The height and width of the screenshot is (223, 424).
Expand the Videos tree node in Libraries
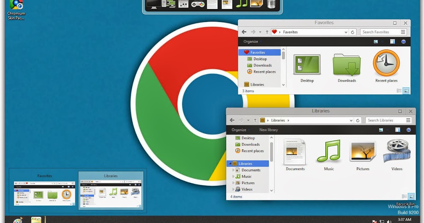(233, 189)
